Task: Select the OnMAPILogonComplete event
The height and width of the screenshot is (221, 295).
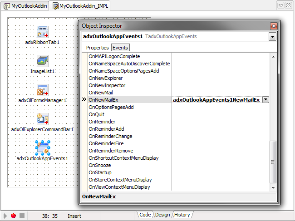Action: [114, 56]
